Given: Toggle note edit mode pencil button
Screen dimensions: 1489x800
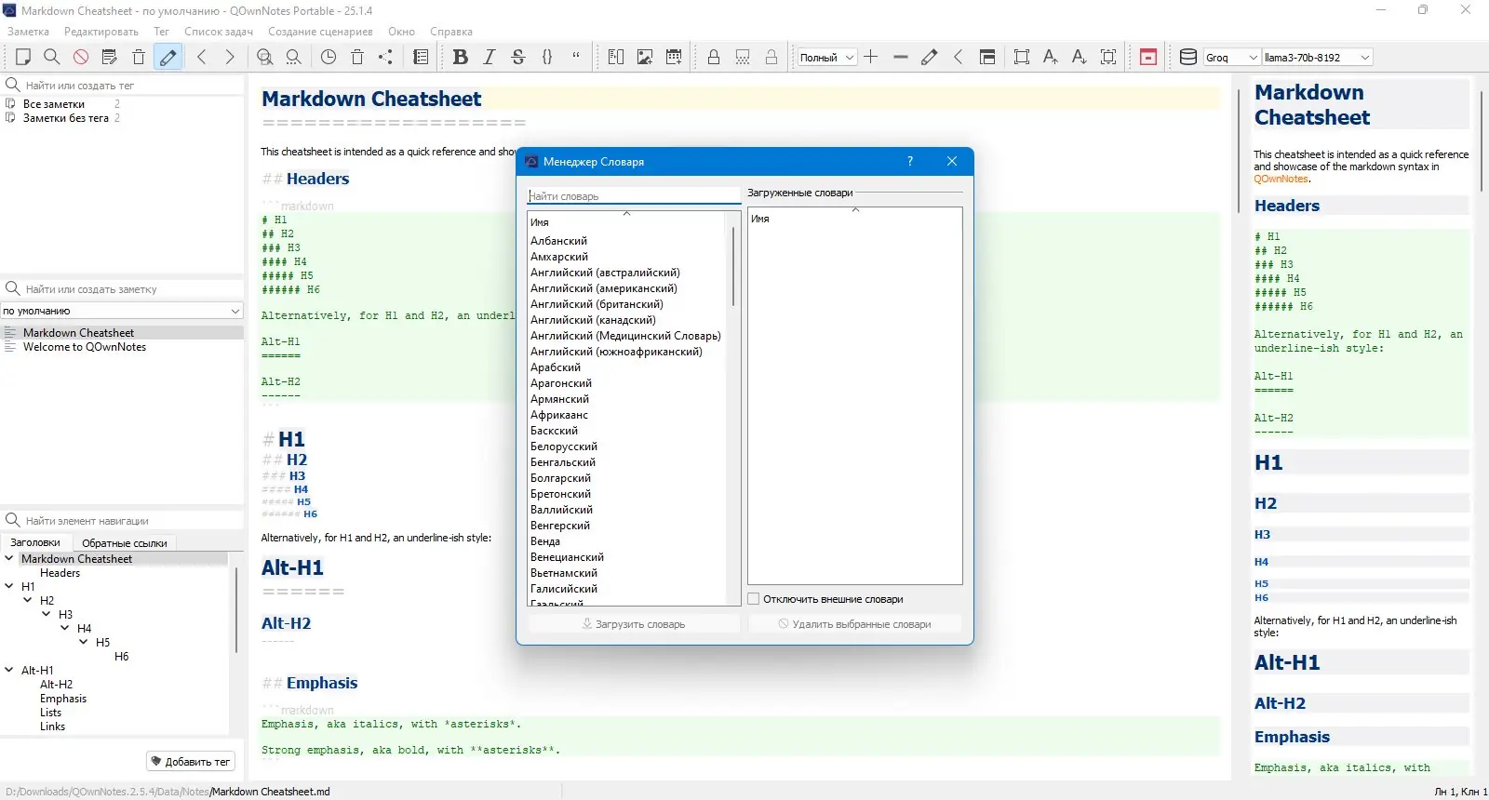Looking at the screenshot, I should click(168, 57).
